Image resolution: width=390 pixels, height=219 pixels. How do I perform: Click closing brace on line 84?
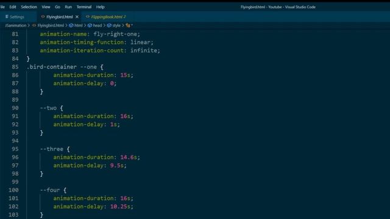28,59
